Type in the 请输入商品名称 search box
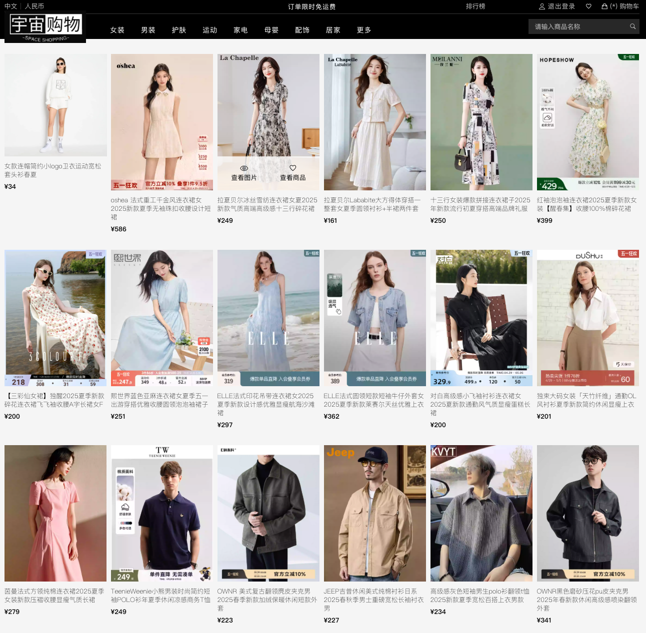646x633 pixels. coord(577,26)
